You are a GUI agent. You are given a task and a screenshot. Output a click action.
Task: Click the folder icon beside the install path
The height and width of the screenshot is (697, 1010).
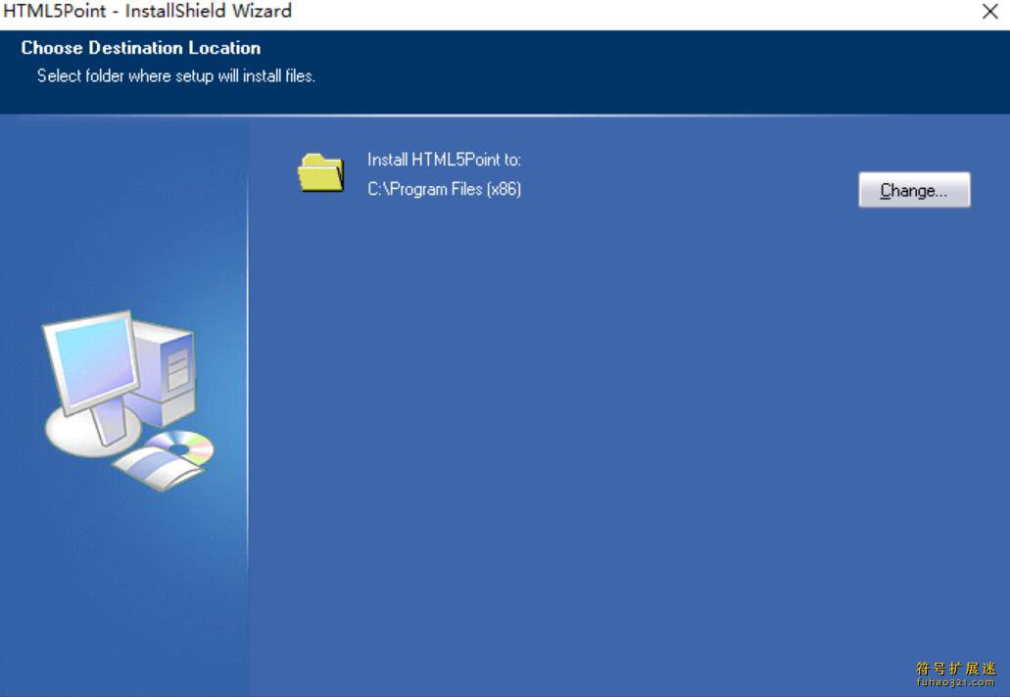click(318, 172)
